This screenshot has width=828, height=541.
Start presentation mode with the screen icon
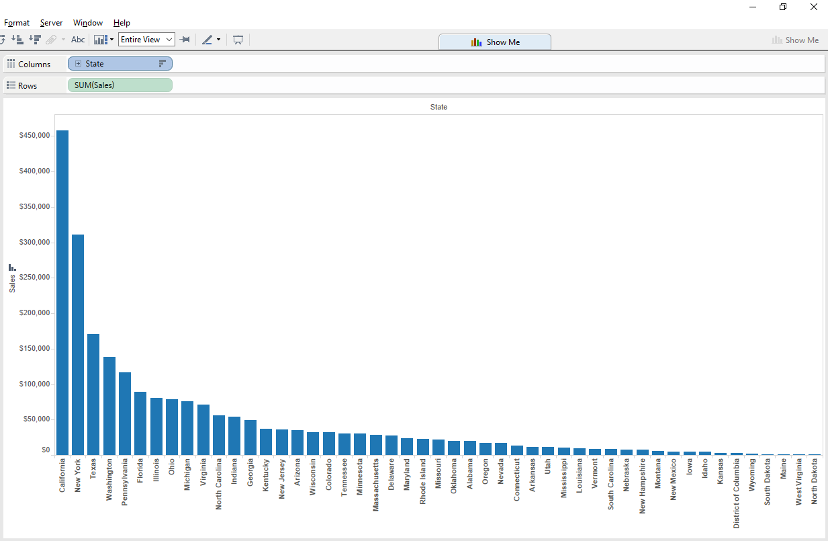click(x=238, y=40)
